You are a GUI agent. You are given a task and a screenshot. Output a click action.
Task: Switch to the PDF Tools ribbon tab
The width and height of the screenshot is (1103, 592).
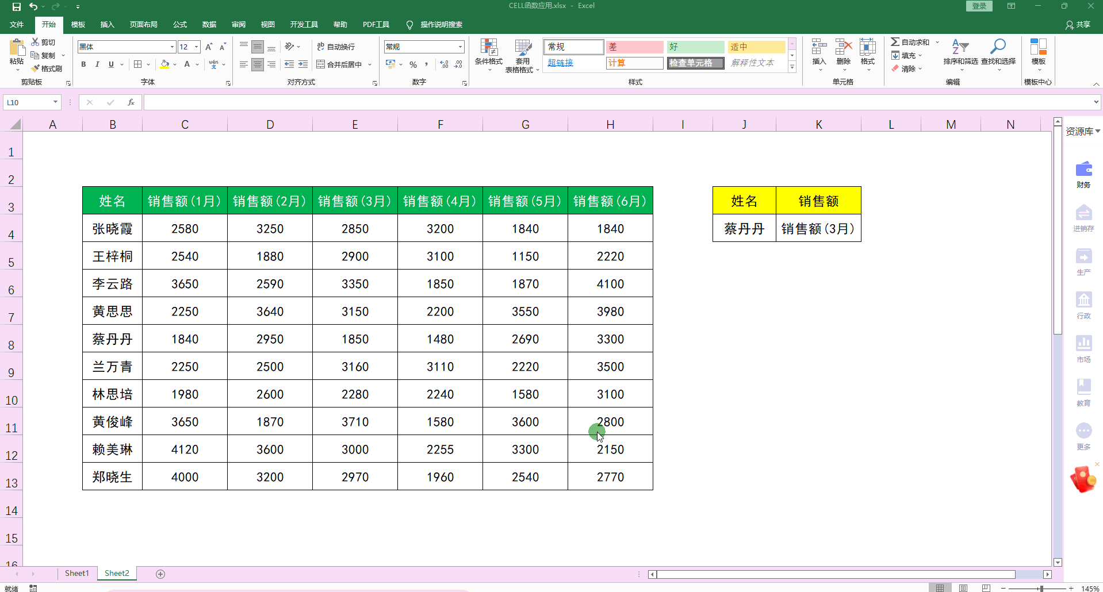(x=376, y=24)
